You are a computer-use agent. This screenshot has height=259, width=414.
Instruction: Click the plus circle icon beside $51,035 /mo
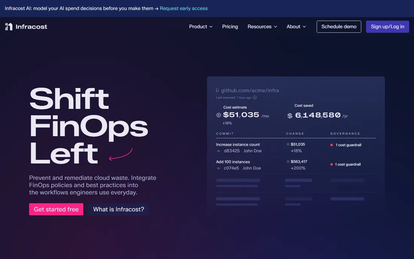pos(218,115)
